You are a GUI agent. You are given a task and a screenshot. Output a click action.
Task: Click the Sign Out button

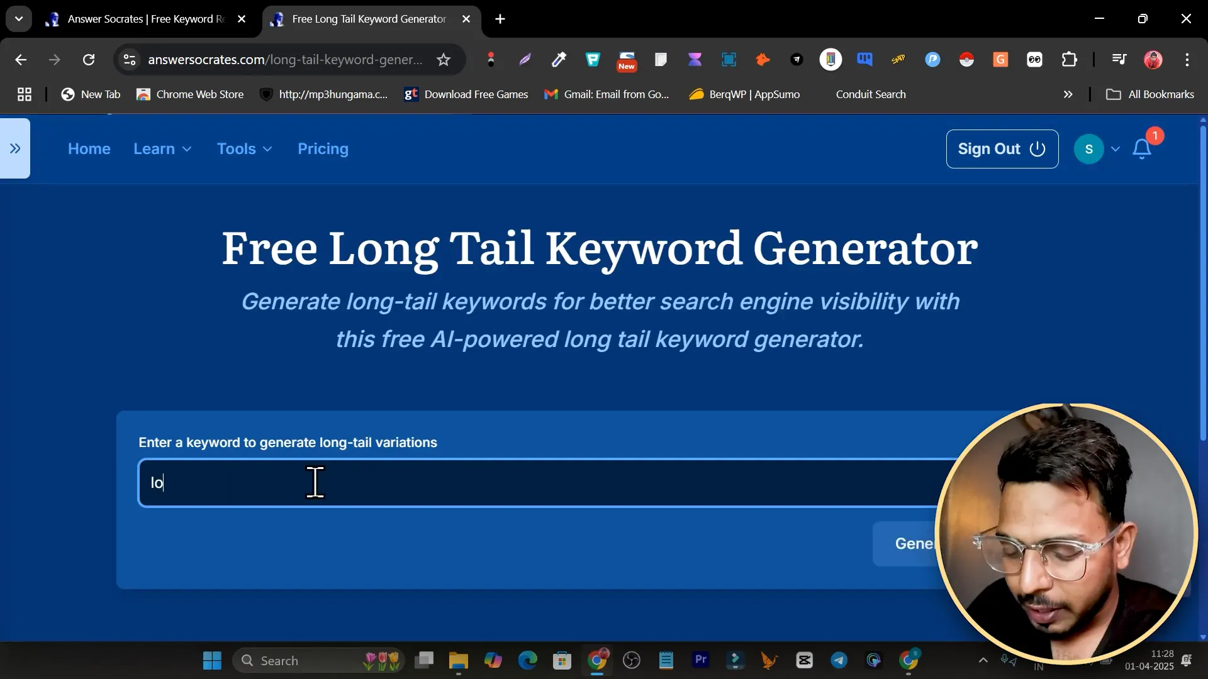tap(1002, 149)
